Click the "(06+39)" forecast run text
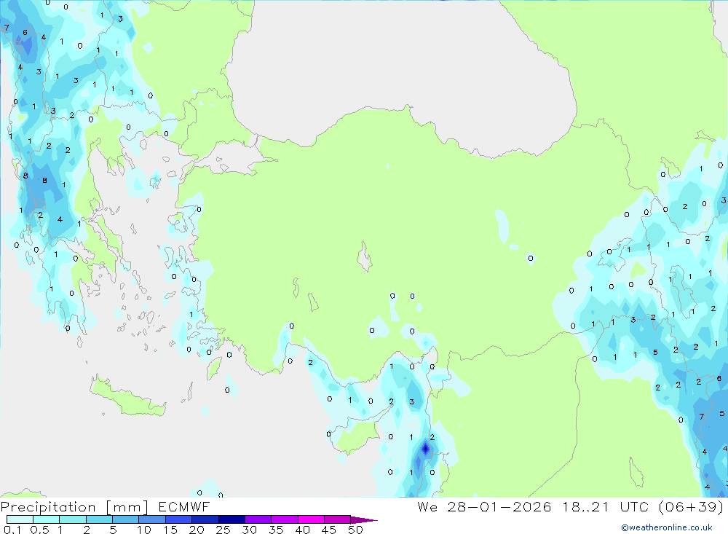Image resolution: width=728 pixels, height=534 pixels. (692, 506)
